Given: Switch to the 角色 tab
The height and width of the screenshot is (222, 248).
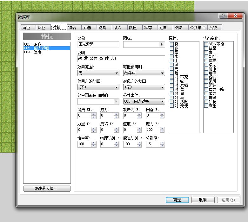Looking at the screenshot, I should 28,28.
